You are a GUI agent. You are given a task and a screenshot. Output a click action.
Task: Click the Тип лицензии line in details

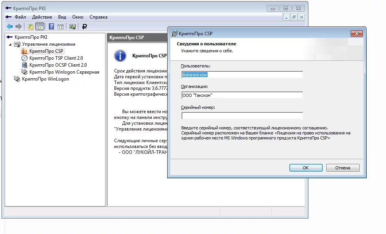(x=140, y=83)
